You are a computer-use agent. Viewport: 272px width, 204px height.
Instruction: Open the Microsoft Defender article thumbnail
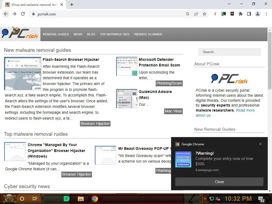click(127, 66)
